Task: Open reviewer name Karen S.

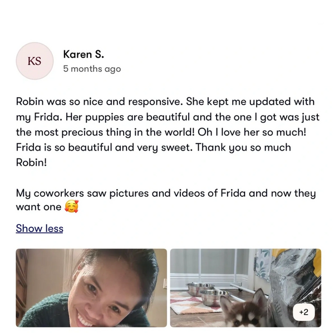Action: [x=83, y=54]
